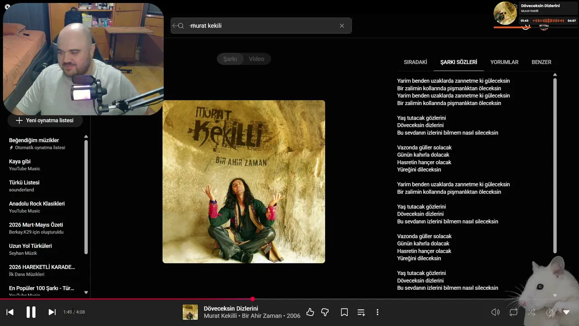Click the spinning disc art in overlay widget
Screen dimensions: 579x326
pos(505,13)
